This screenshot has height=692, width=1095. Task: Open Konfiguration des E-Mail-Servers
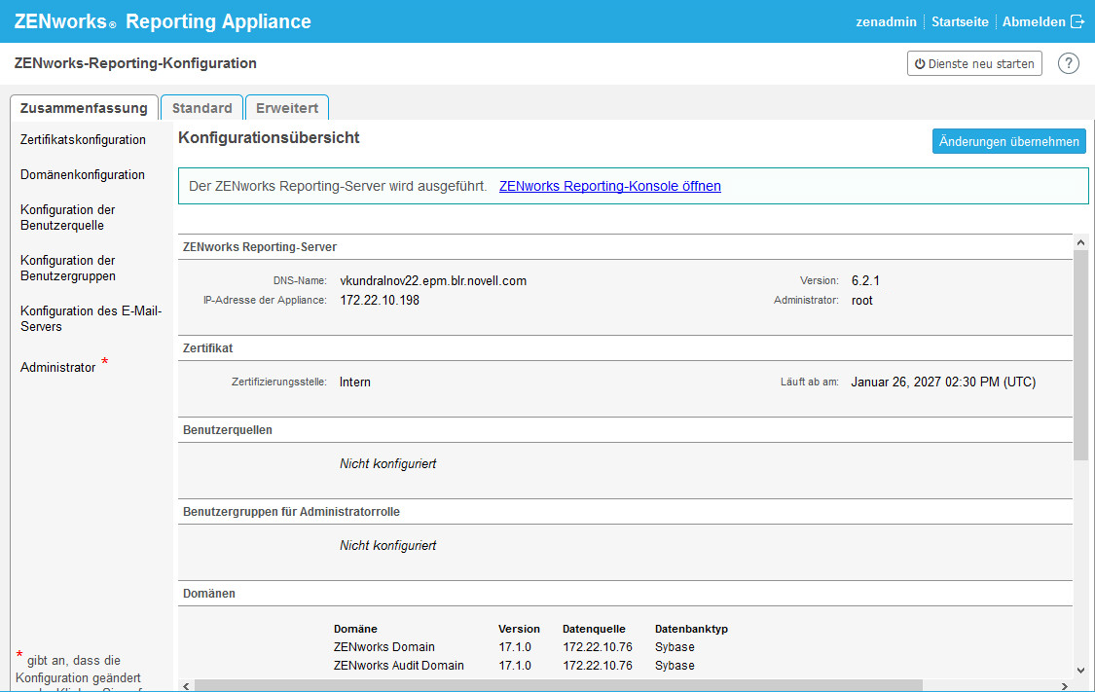coord(91,318)
